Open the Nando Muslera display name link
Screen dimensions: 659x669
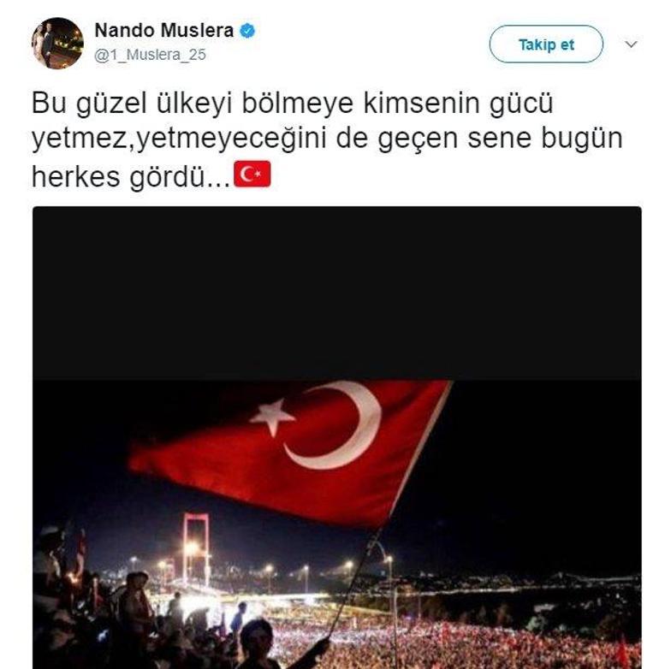(164, 31)
